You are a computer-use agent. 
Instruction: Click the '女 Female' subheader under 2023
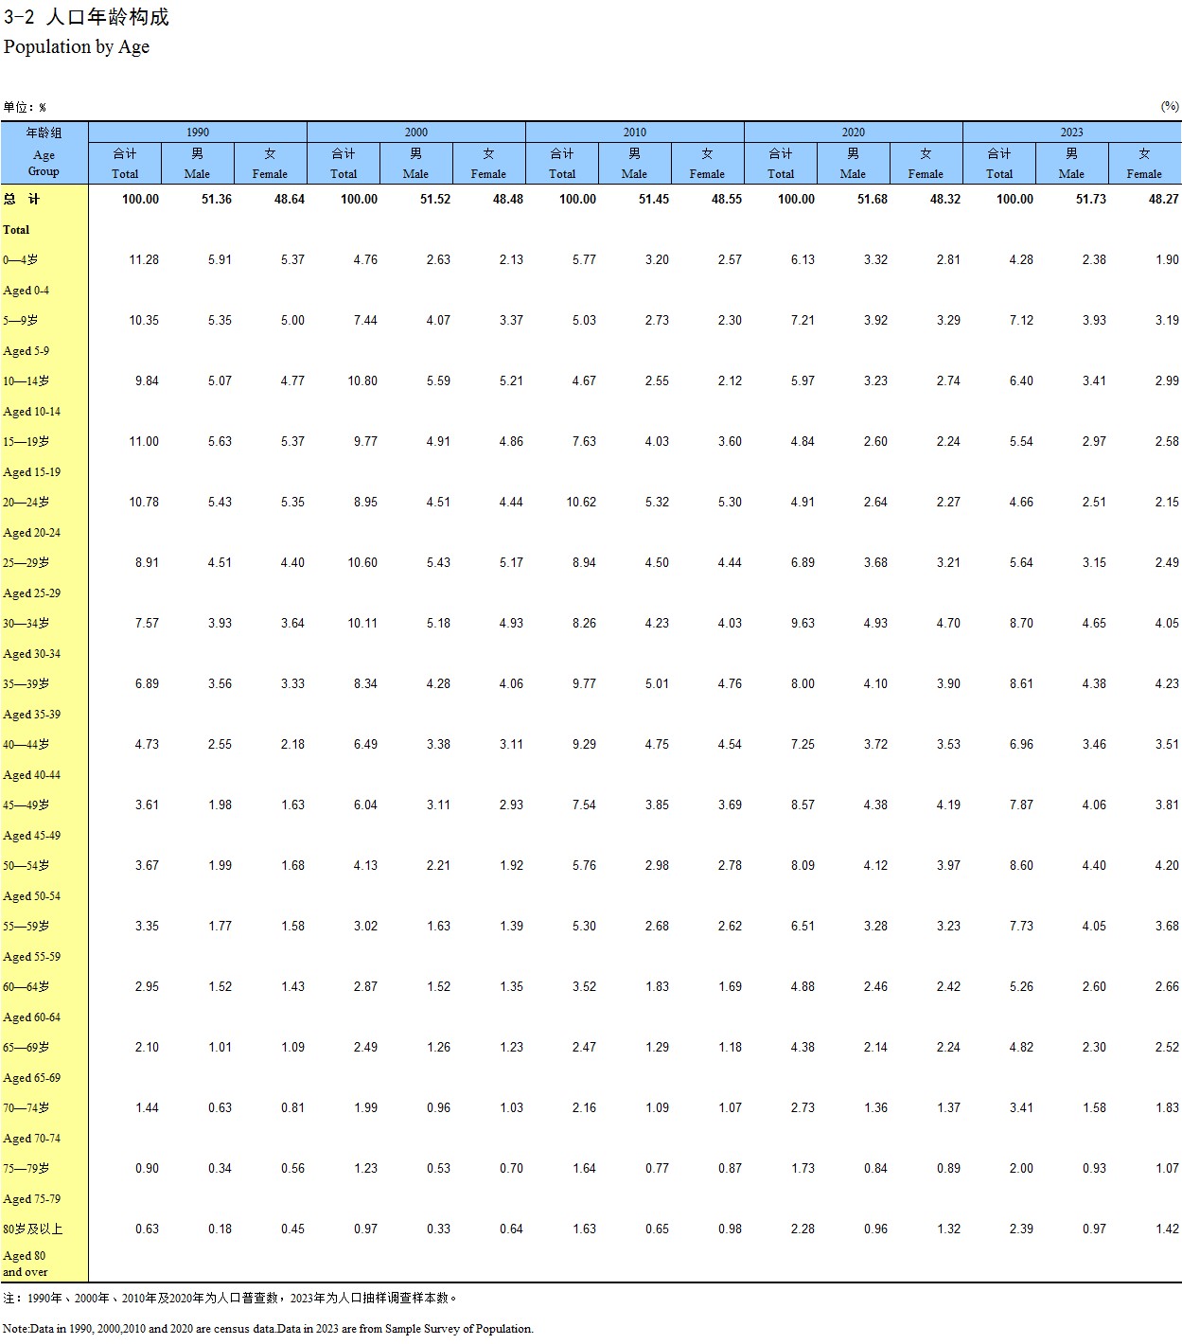(1144, 163)
